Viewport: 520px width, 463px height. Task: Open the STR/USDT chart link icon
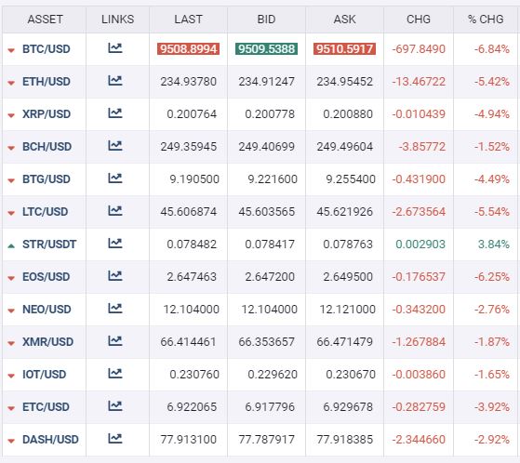point(115,244)
